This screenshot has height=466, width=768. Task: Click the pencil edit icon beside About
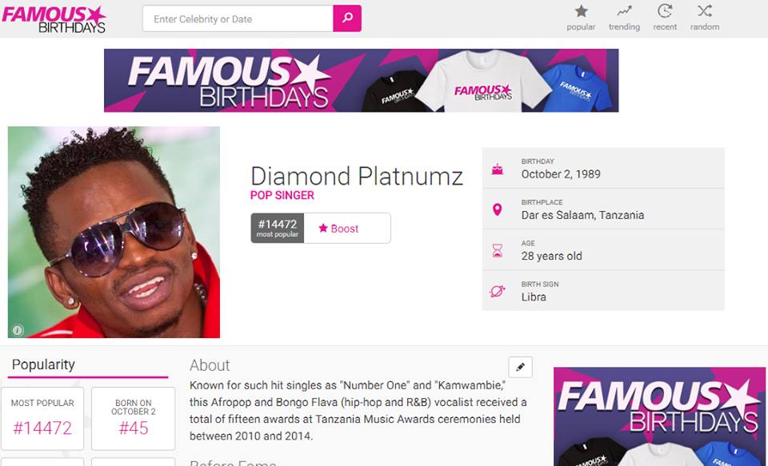coord(520,367)
